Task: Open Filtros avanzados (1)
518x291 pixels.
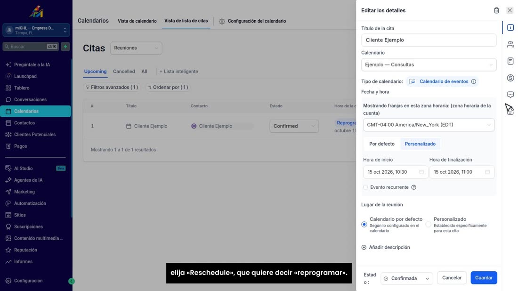Action: (x=112, y=87)
